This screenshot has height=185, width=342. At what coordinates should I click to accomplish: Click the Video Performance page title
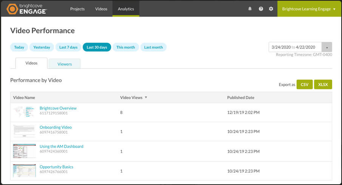(x=42, y=31)
